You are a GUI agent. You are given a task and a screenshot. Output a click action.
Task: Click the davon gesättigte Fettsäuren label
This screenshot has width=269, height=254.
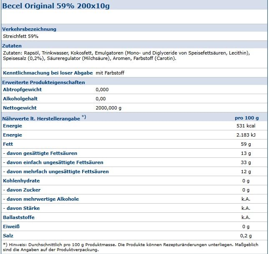40,153
